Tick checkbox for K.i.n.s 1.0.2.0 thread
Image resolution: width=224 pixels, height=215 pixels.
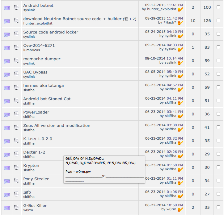point(218,141)
